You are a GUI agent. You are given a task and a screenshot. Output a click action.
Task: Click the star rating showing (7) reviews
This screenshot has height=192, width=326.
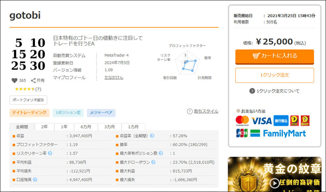tap(28, 89)
